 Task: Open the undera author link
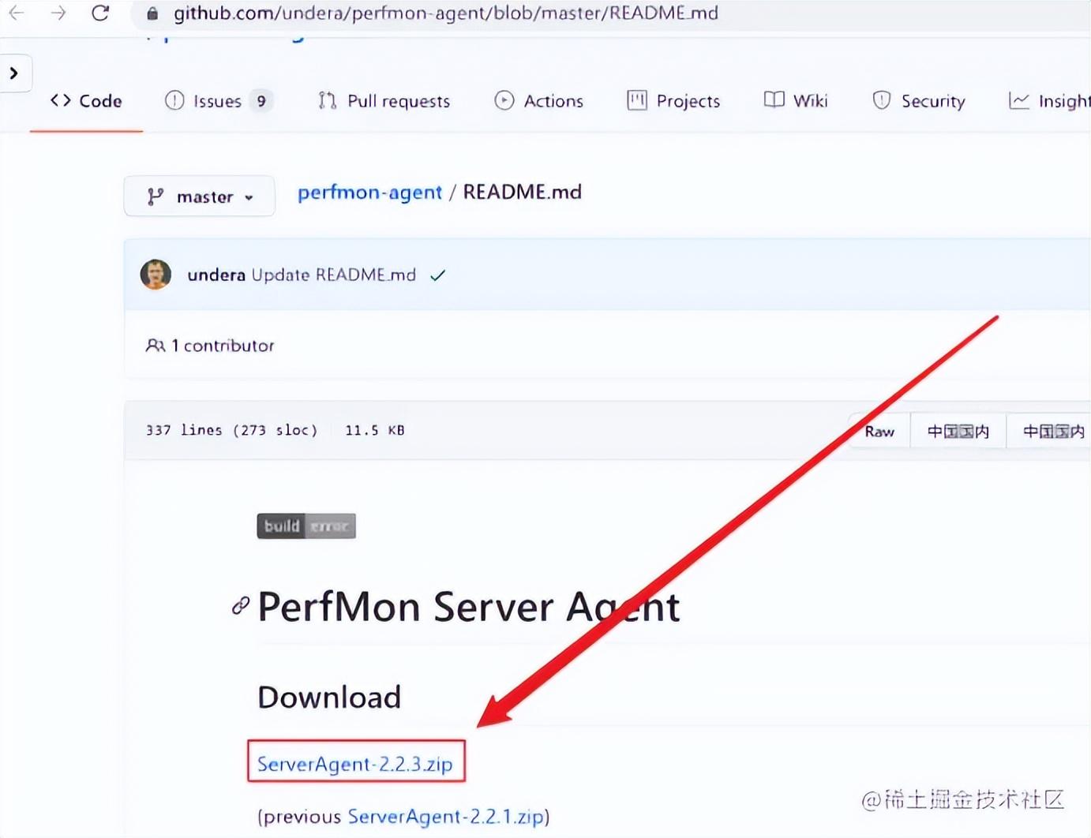coord(216,275)
